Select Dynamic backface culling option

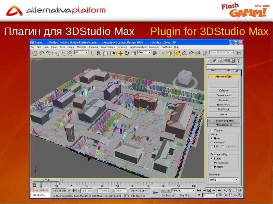[212, 167]
